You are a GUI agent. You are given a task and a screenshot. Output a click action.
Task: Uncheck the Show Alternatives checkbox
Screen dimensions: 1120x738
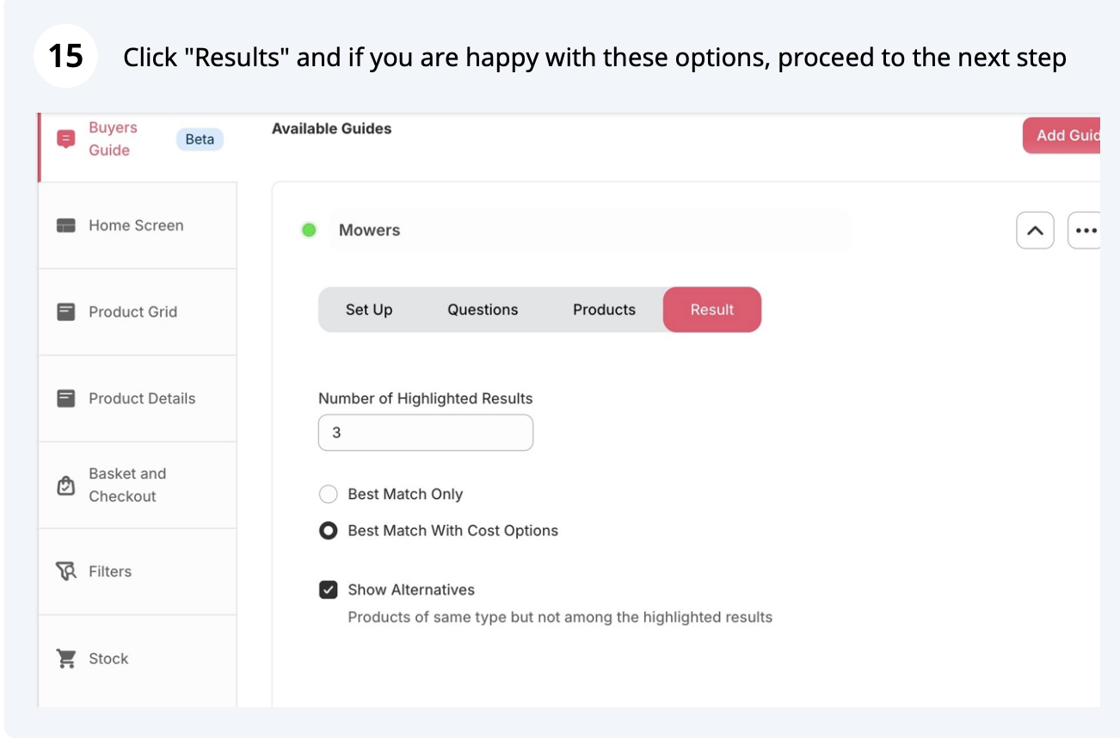point(328,590)
